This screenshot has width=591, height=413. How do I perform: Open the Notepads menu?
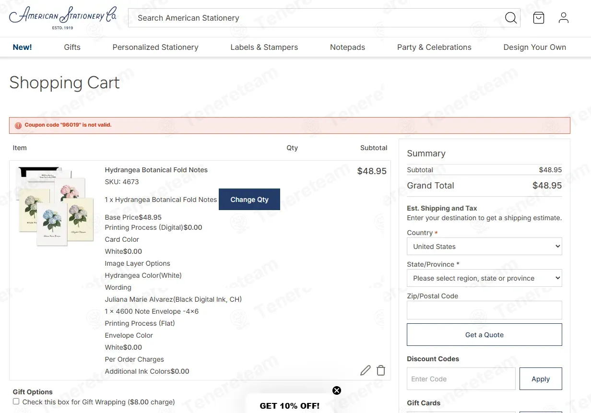point(348,47)
